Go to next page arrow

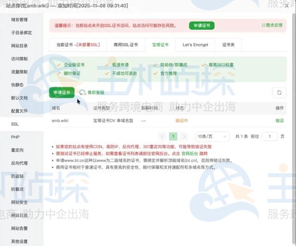[184, 136]
